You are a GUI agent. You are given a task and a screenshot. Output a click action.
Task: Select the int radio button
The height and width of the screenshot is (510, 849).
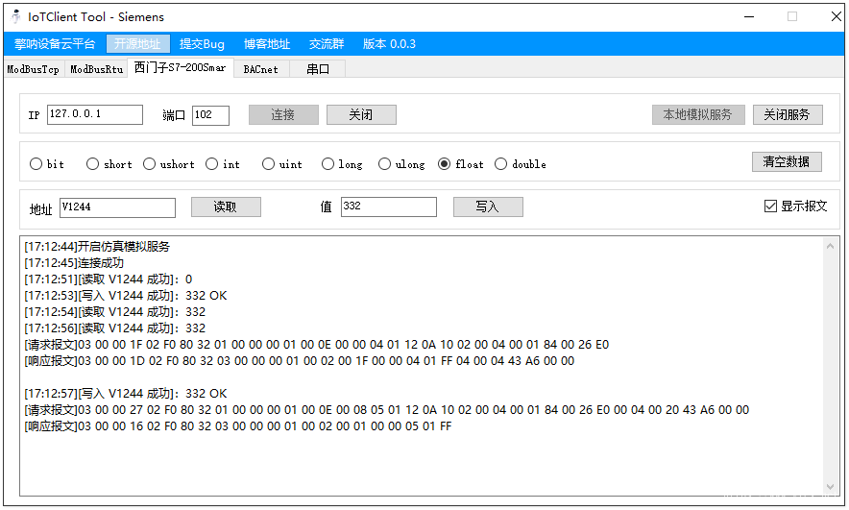[x=223, y=164]
